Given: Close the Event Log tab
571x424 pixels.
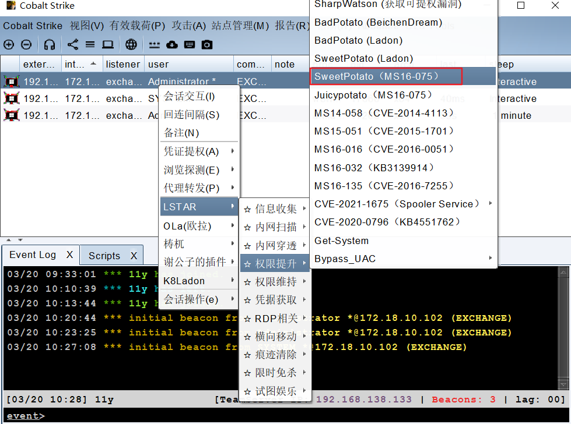Looking at the screenshot, I should point(69,255).
